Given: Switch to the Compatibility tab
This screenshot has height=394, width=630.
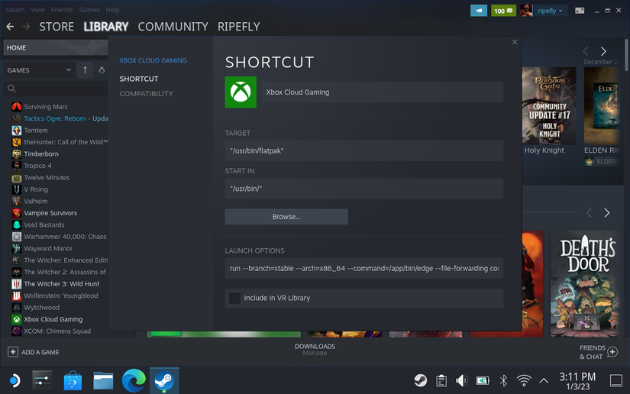Looking at the screenshot, I should [146, 94].
